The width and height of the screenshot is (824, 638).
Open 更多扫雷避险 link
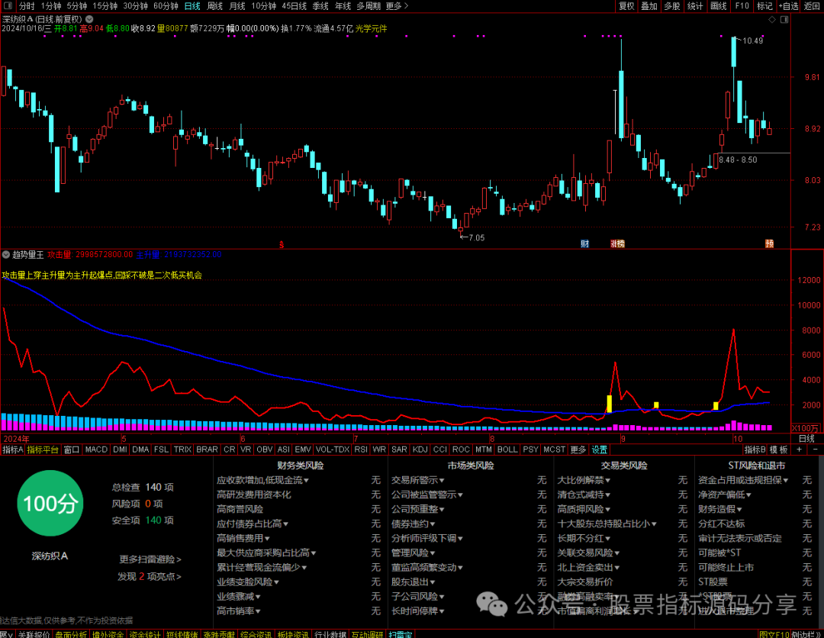150,559
